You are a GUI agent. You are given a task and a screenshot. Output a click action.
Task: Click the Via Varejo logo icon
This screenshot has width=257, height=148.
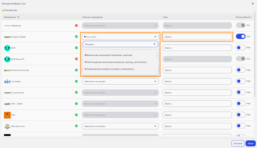point(7,81)
